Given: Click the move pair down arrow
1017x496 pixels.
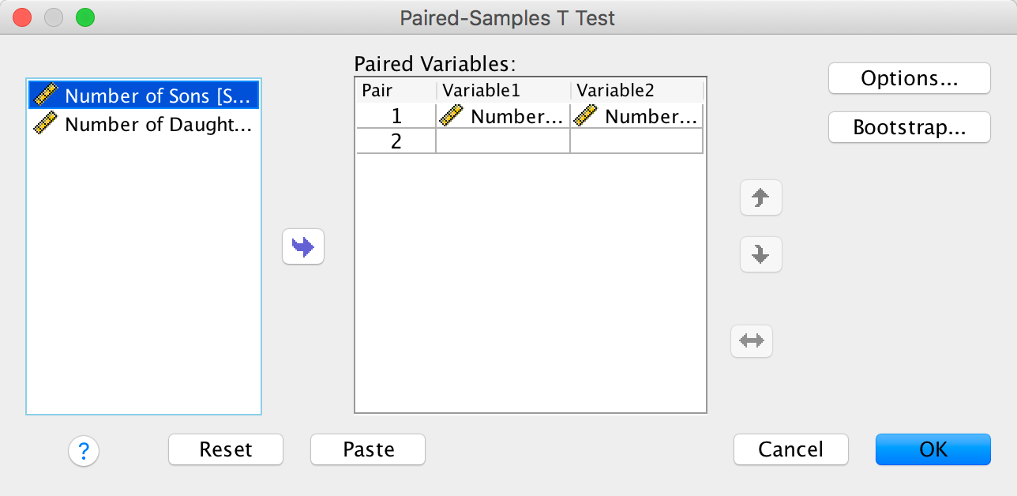Looking at the screenshot, I should 760,254.
